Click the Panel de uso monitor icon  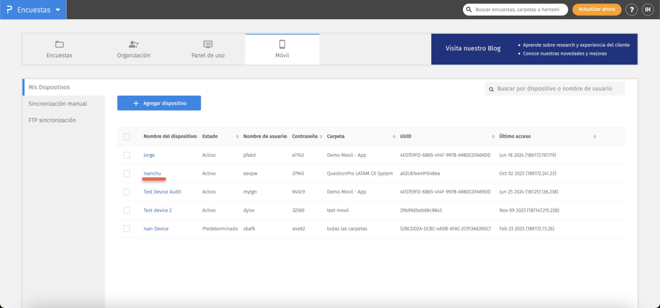click(208, 45)
